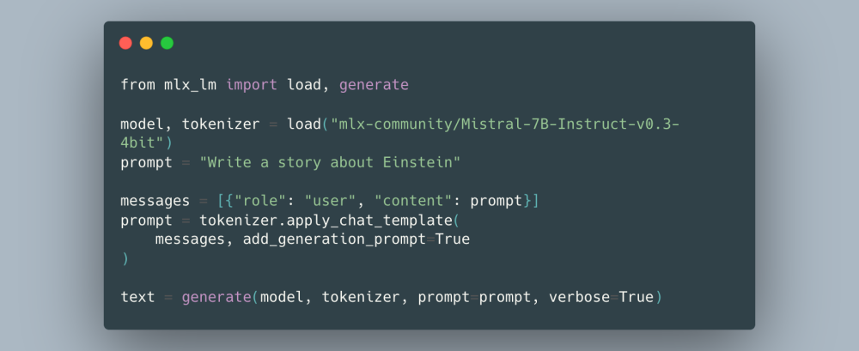Click the messages variable assignment
859x351 pixels.
tap(155, 201)
